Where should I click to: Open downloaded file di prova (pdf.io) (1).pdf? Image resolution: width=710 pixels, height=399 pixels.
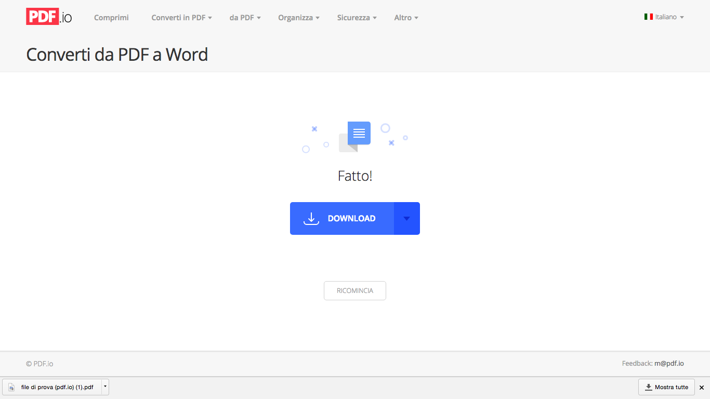pos(52,387)
